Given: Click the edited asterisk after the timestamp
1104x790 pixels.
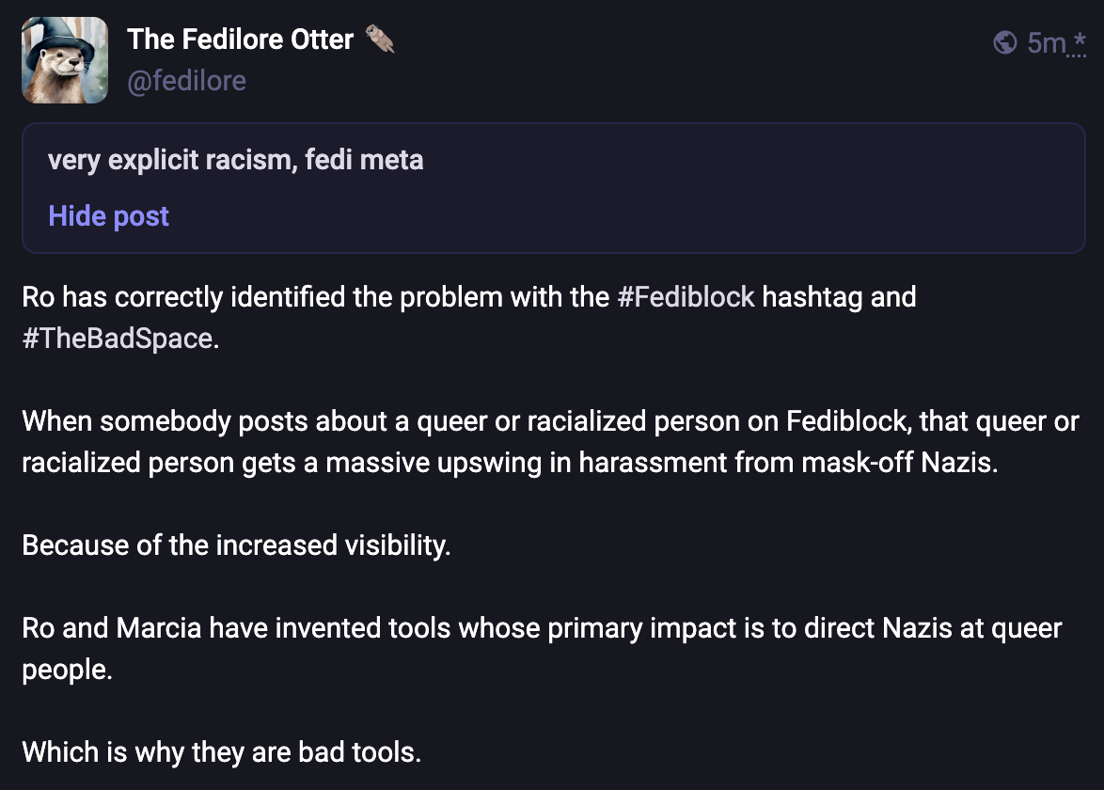Looking at the screenshot, I should click(1079, 42).
